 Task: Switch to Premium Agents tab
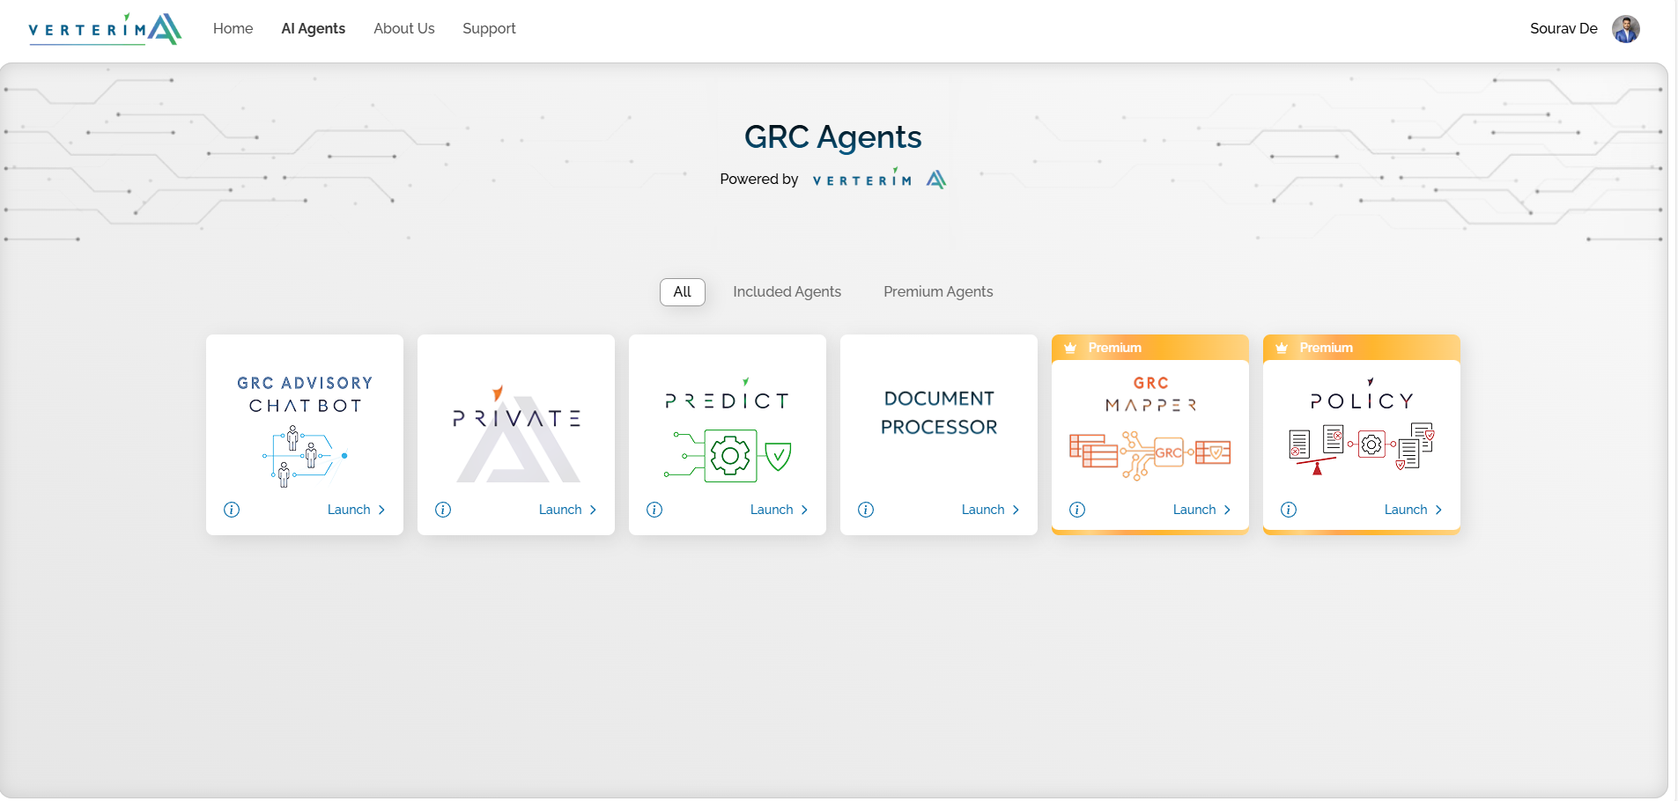(x=938, y=291)
